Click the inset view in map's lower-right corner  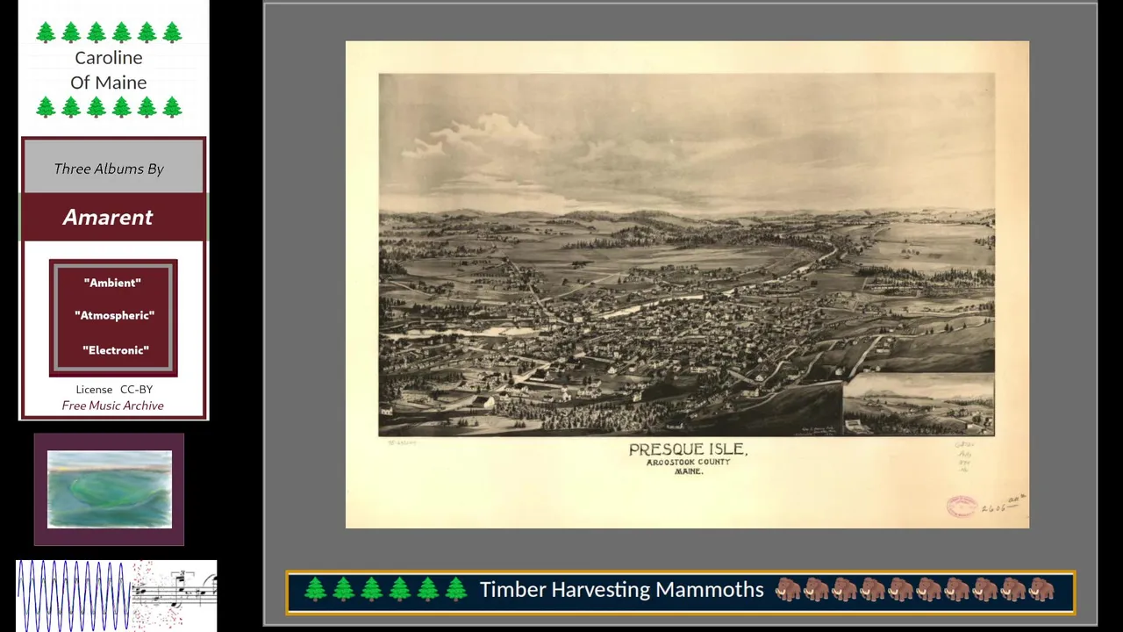[919, 404]
